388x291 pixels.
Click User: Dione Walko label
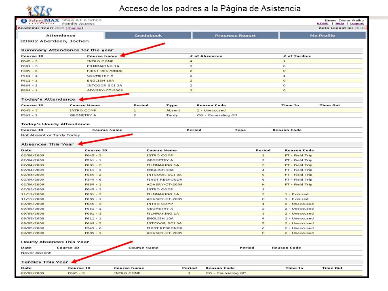(344, 20)
